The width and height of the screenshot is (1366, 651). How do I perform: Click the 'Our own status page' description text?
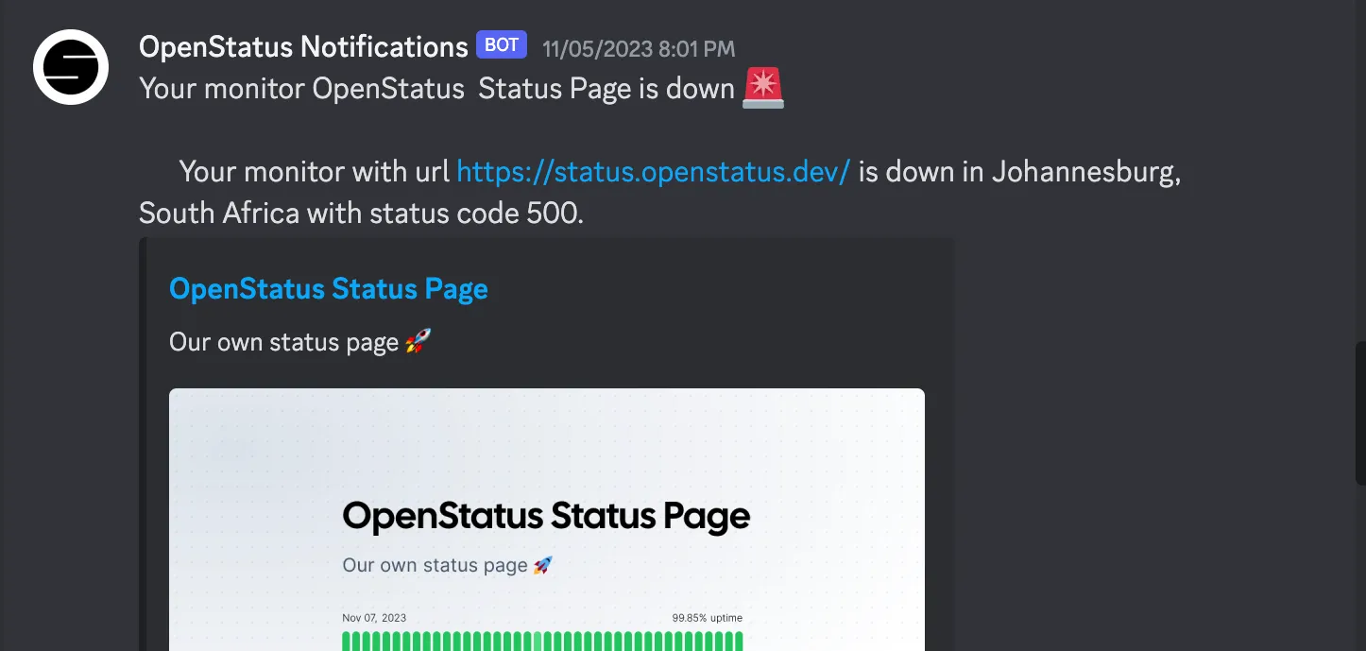(283, 341)
